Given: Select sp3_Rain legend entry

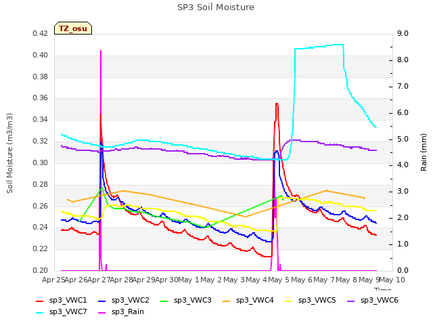Looking at the screenshot, I should click(121, 312).
